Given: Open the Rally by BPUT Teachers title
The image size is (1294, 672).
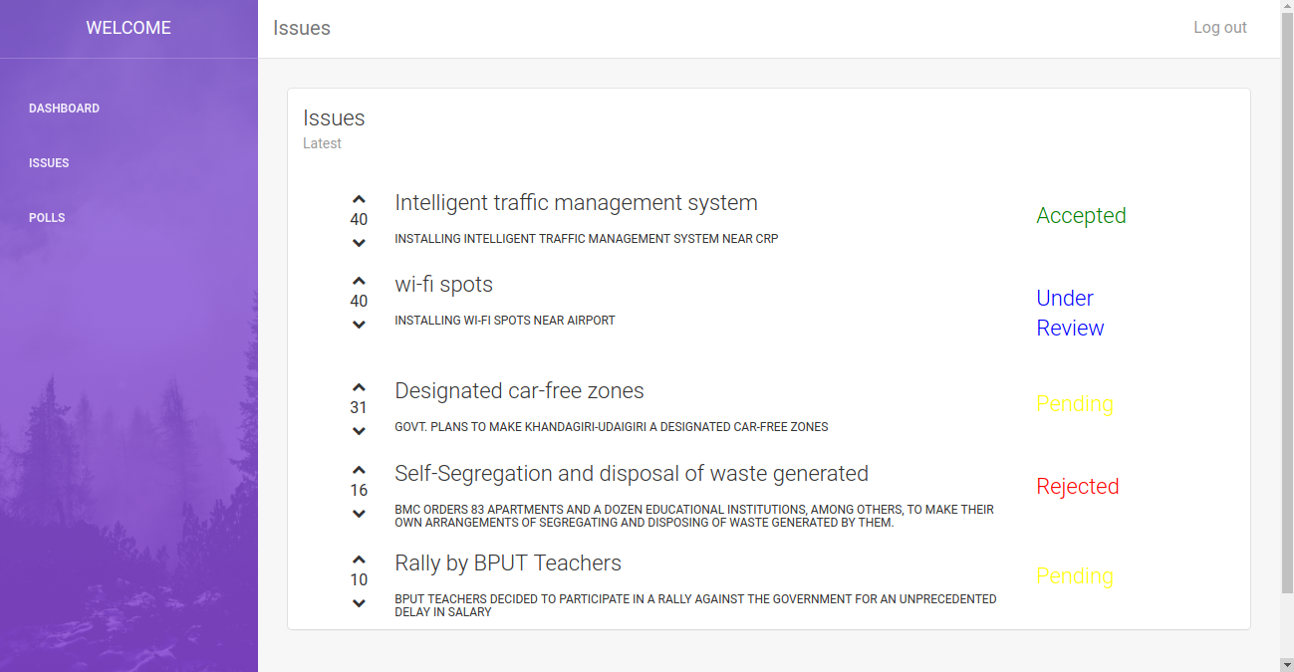Looking at the screenshot, I should [x=508, y=563].
